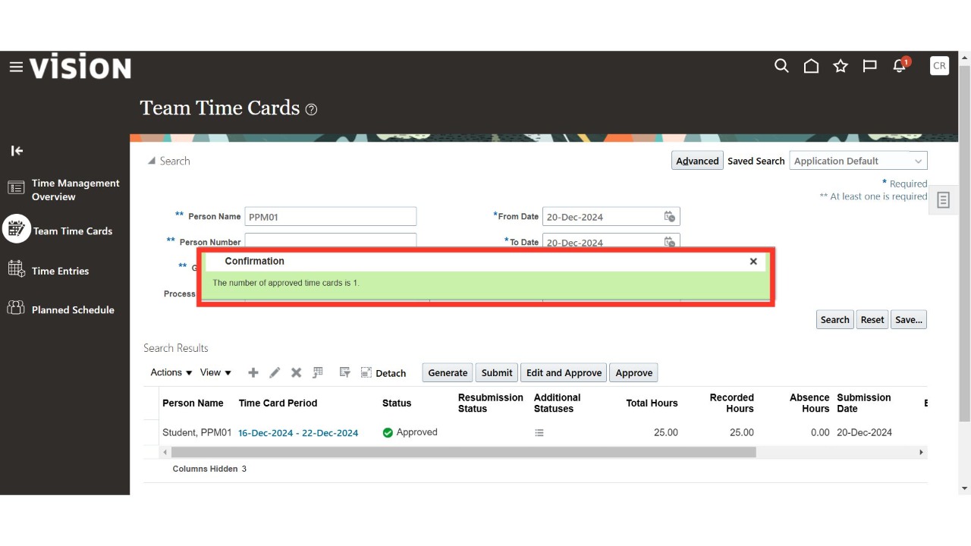Click the Add (plus) toolbar icon

click(253, 372)
